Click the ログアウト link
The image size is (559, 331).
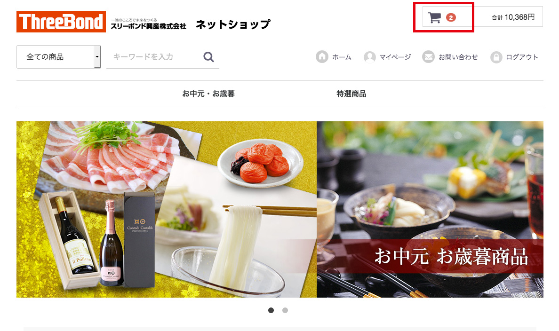pos(522,57)
